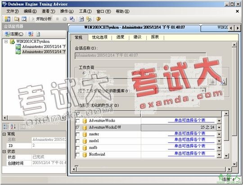Click the 连接 connect icon in session monitor

(x=14, y=34)
